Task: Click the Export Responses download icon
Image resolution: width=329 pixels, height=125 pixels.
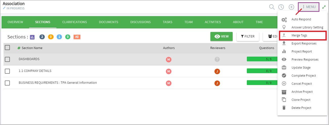Action: 284,43
